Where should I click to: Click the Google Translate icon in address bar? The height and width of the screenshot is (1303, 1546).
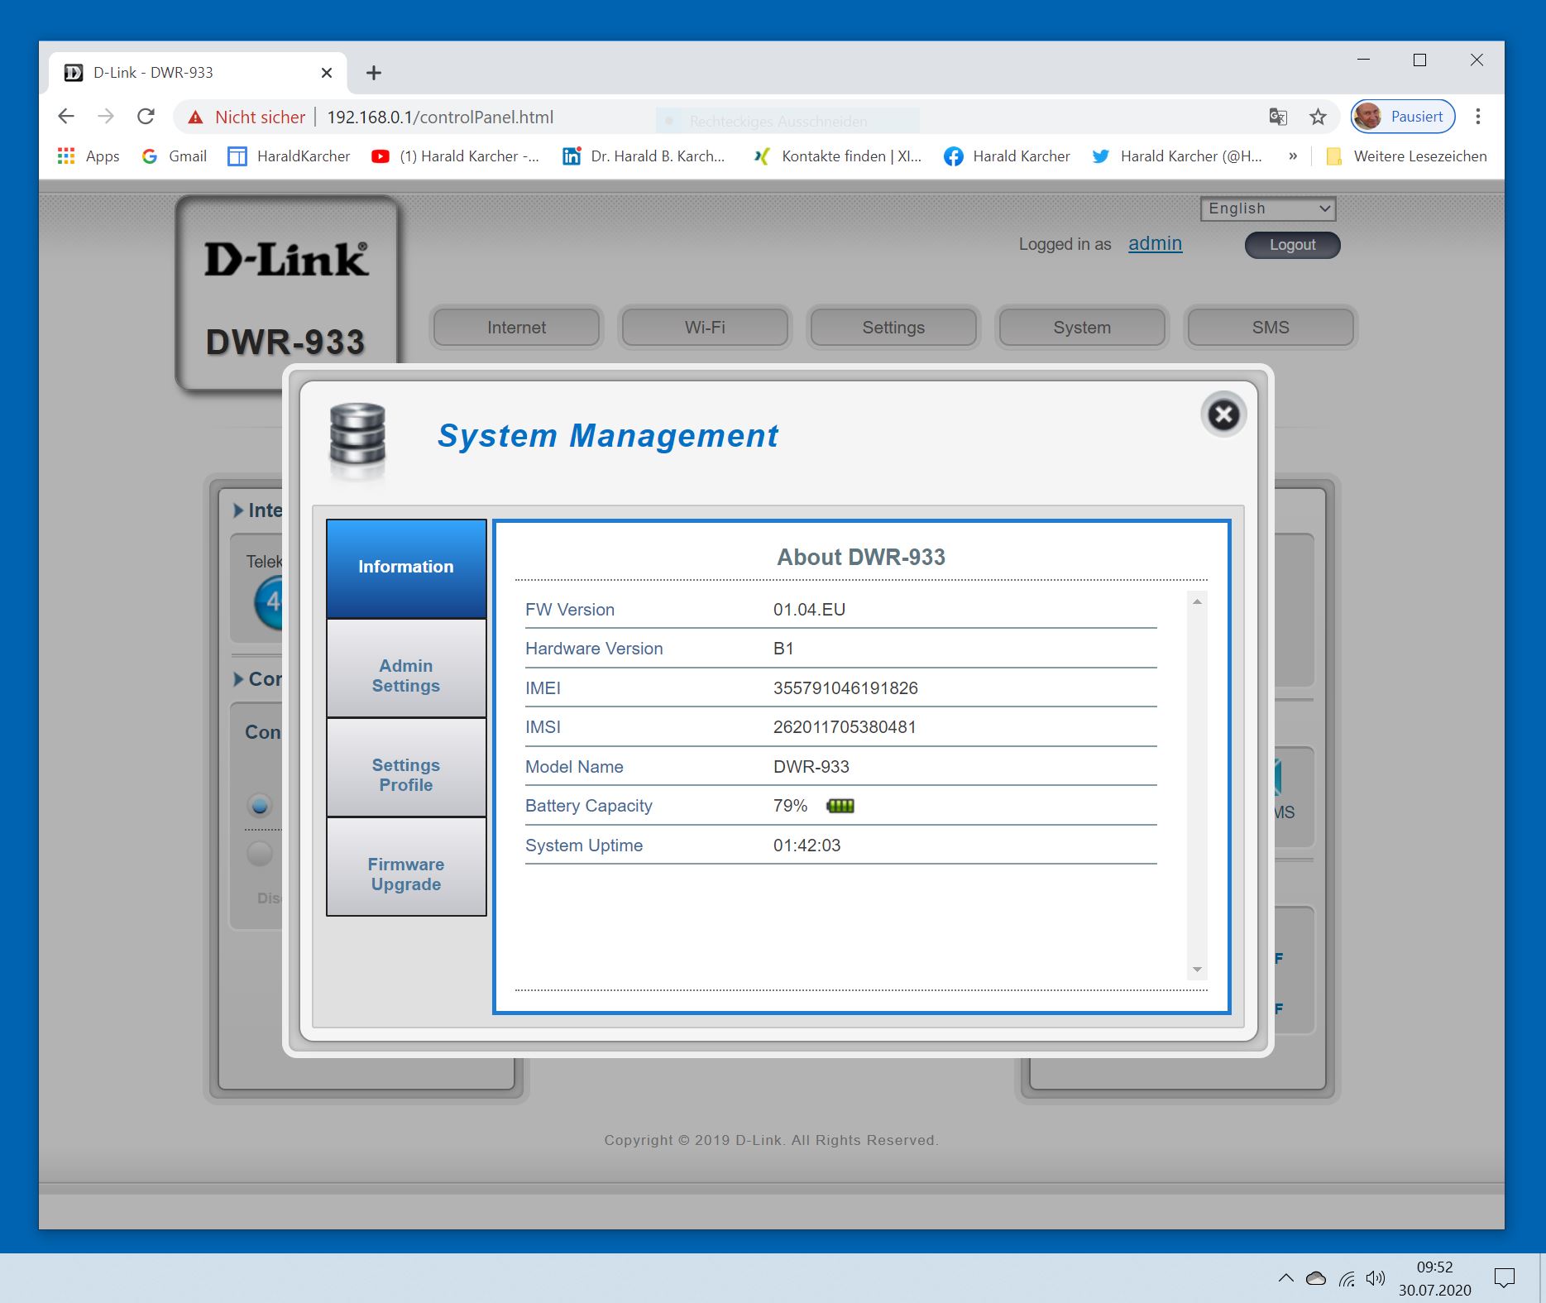tap(1278, 117)
